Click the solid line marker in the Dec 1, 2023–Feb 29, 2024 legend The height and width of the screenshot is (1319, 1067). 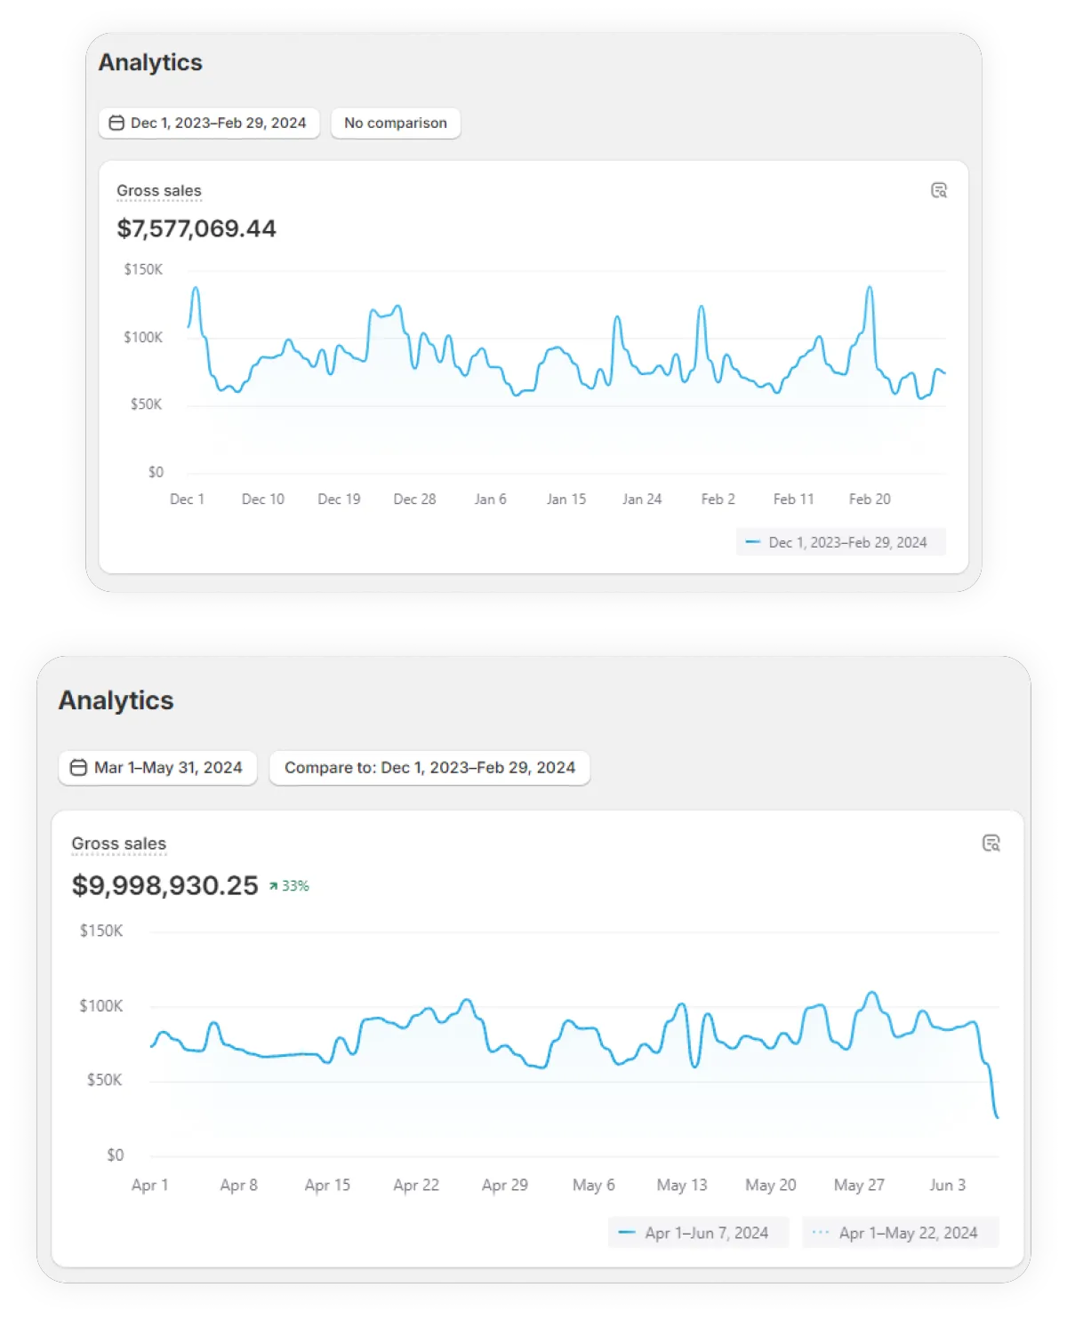click(752, 542)
